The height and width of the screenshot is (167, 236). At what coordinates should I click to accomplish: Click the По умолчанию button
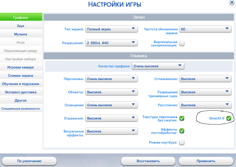[29, 161]
